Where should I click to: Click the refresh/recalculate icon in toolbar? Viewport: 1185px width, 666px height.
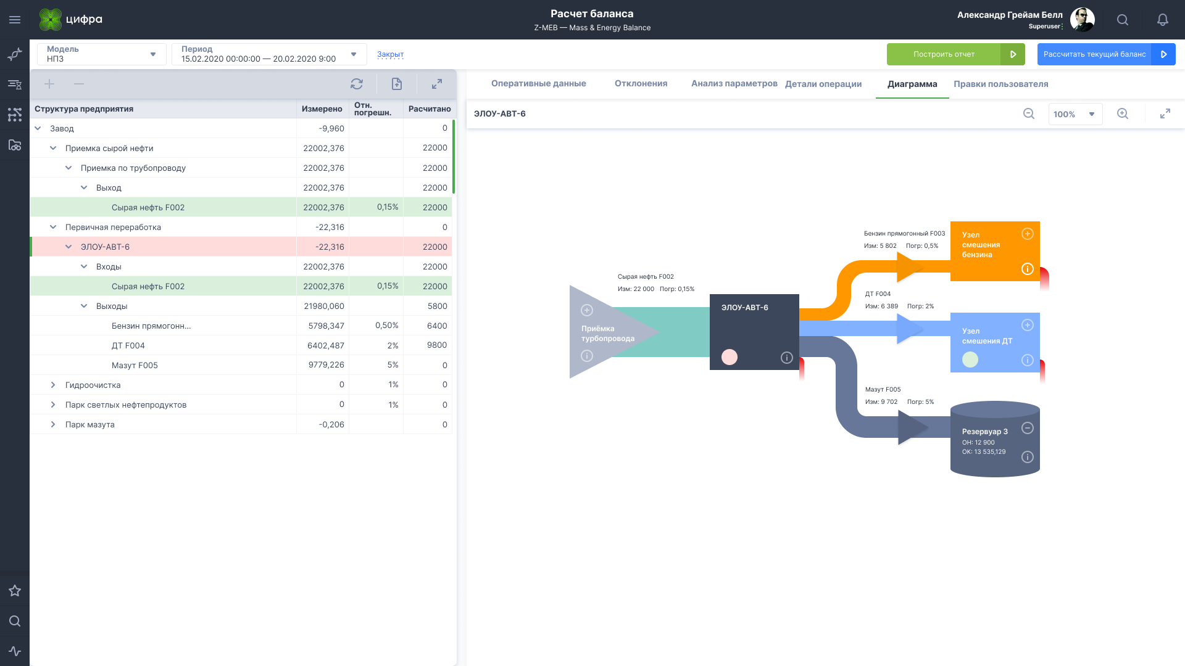click(357, 84)
